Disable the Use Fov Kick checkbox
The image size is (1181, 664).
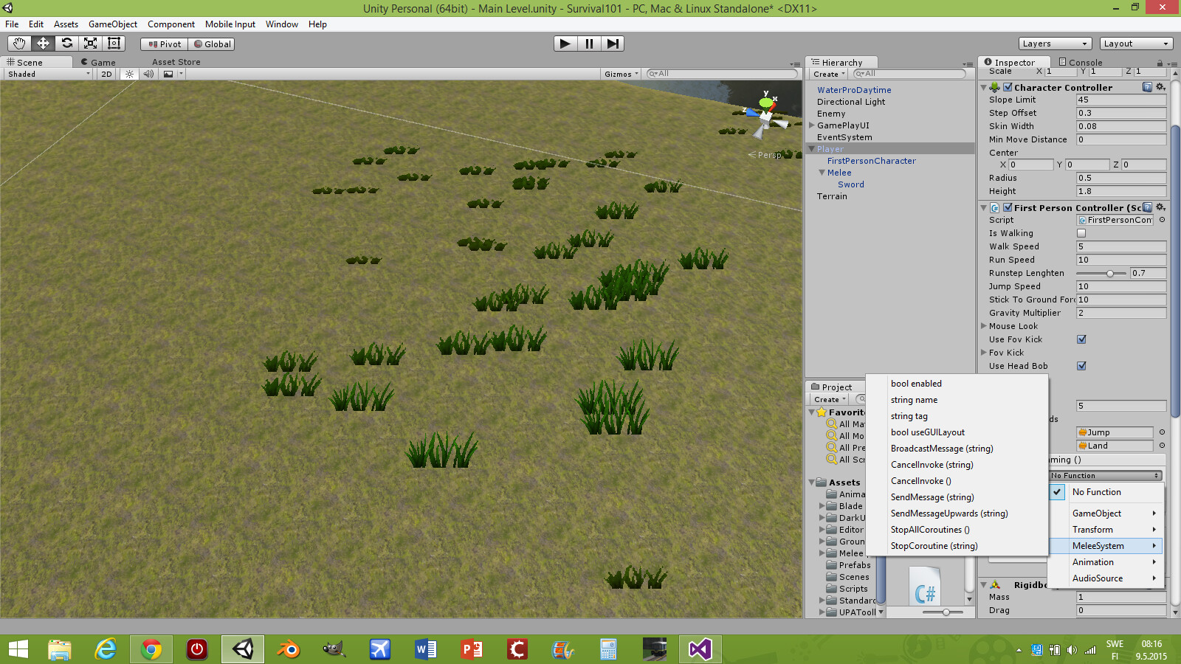pos(1081,339)
